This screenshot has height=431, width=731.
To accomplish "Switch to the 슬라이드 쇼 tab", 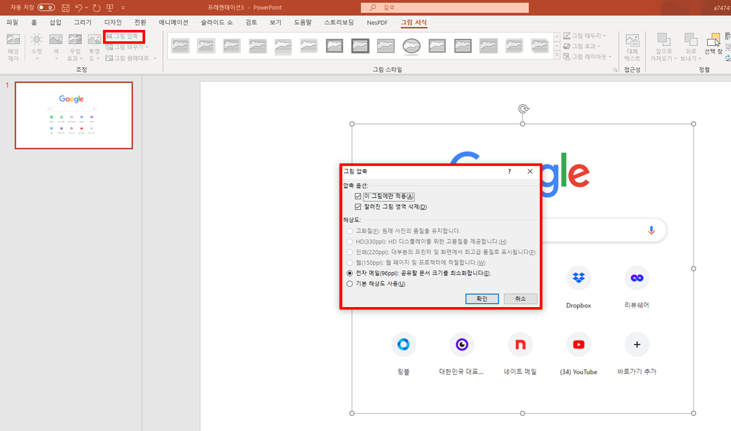I will coord(217,22).
